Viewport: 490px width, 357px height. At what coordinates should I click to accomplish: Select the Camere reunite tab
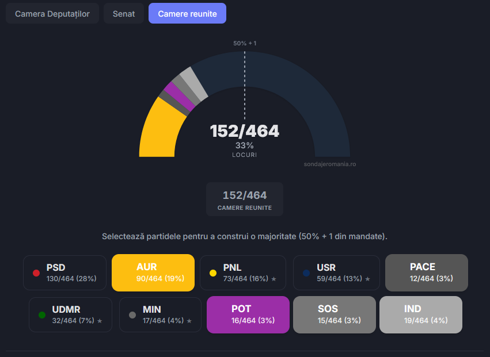(x=187, y=13)
